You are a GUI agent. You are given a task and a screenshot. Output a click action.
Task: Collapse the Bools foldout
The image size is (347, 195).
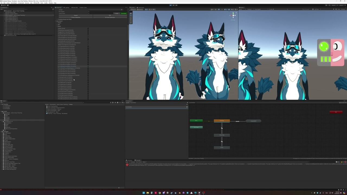click(57, 26)
